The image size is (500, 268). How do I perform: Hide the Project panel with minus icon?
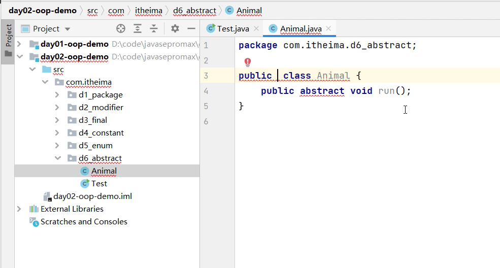click(191, 29)
